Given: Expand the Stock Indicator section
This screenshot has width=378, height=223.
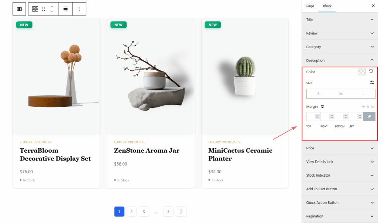Looking at the screenshot, I should [x=340, y=175].
